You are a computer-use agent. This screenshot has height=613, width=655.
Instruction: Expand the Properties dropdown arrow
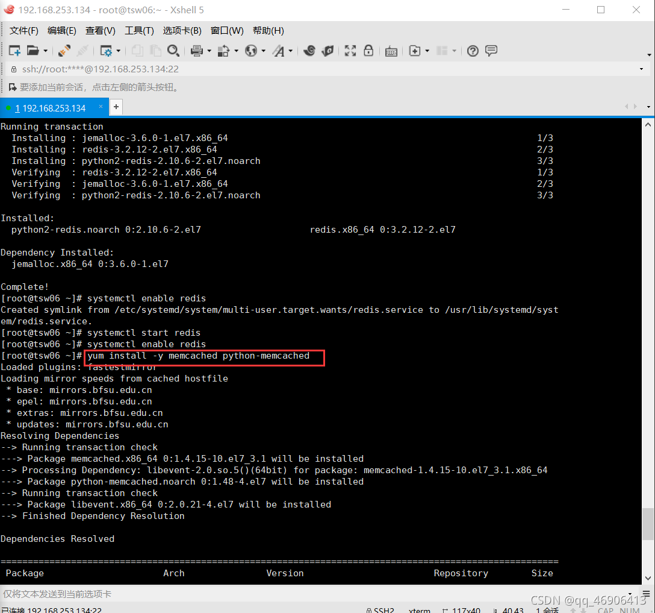click(119, 51)
